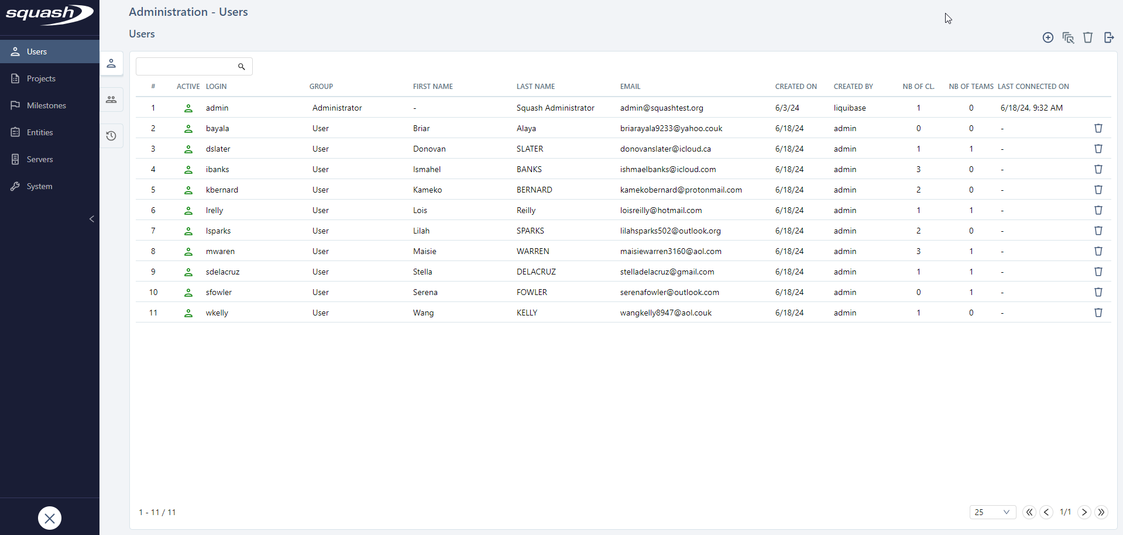The image size is (1123, 535).
Task: Open the add new user icon
Action: point(1048,37)
